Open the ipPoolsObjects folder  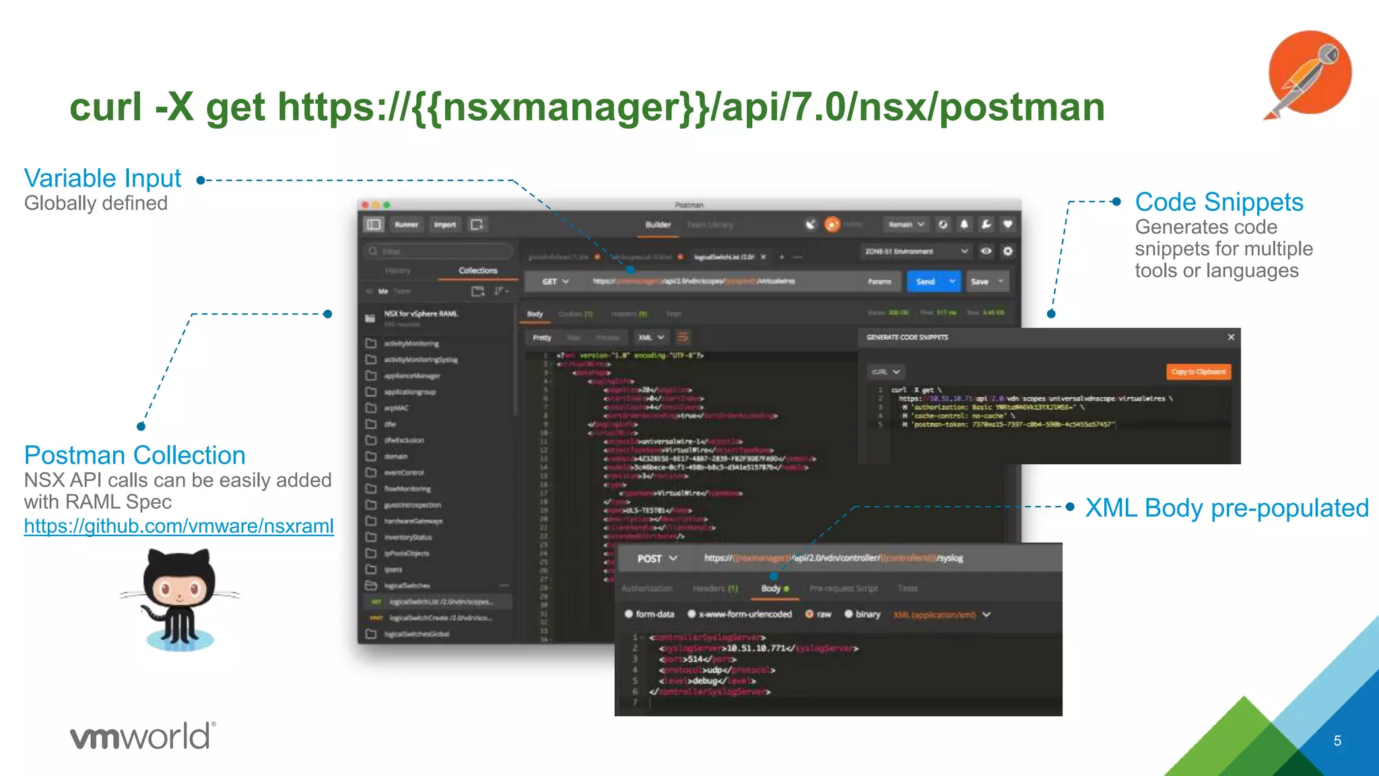[x=406, y=554]
